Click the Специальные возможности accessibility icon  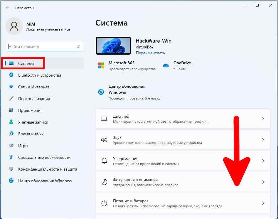tap(11, 157)
